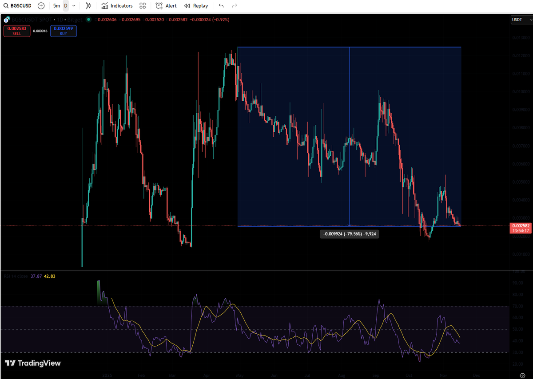Click the red SELL 0.002583 button
Screen dimensions: 533x379
pyautogui.click(x=17, y=31)
